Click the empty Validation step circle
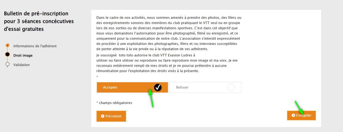Image resolution: width=343 pixels, height=132 pixels. 7,64
